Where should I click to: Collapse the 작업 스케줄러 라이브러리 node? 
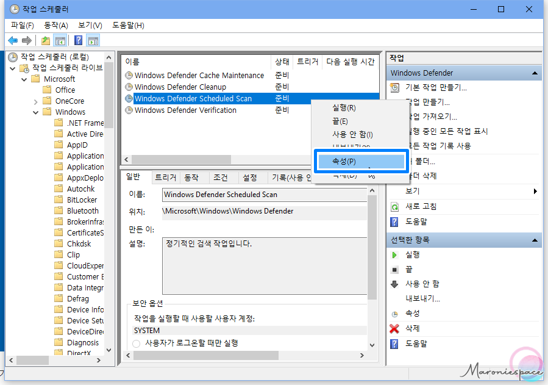(x=13, y=68)
